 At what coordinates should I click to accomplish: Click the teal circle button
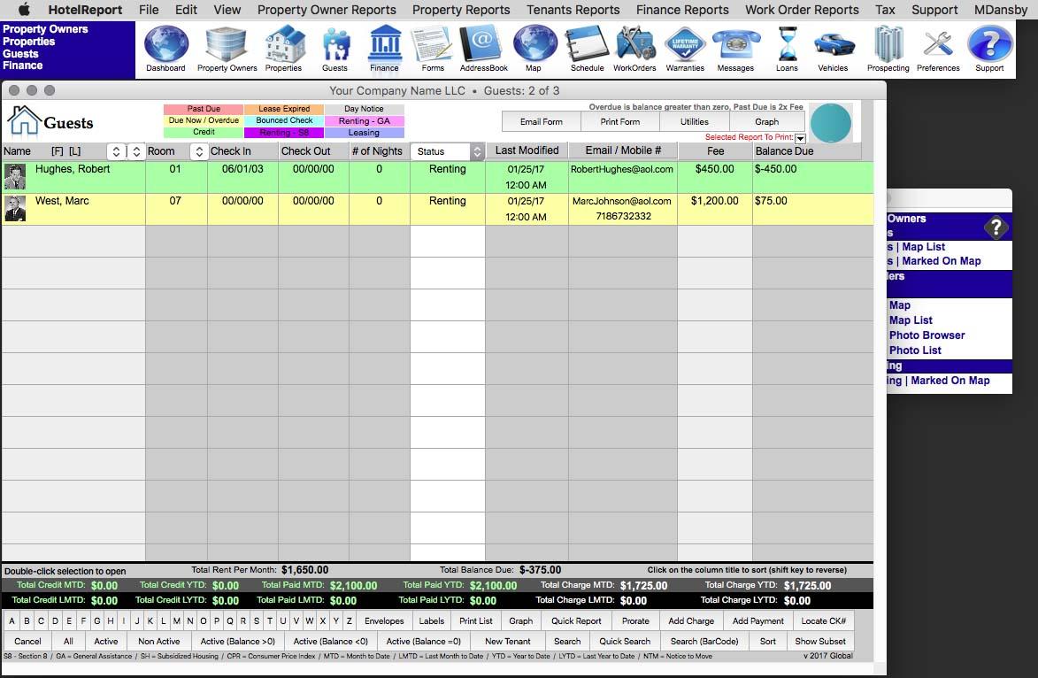831,123
